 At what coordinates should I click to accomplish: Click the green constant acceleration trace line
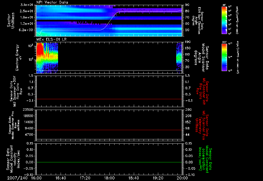109,162
